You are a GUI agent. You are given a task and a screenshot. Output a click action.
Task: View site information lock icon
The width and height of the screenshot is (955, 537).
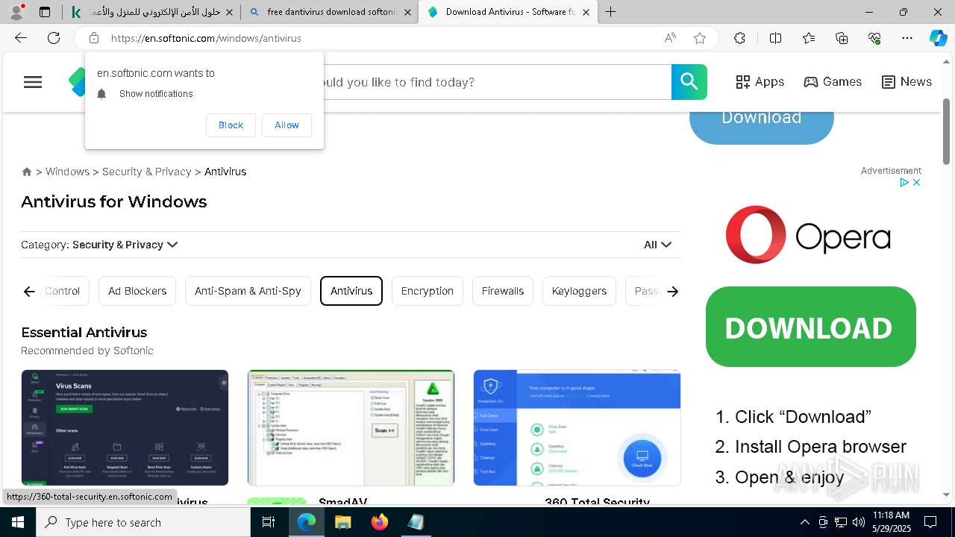pyautogui.click(x=94, y=38)
